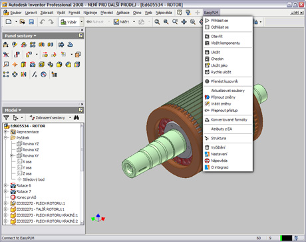
Task: Click the Model panel help question icon
Action: point(80,110)
